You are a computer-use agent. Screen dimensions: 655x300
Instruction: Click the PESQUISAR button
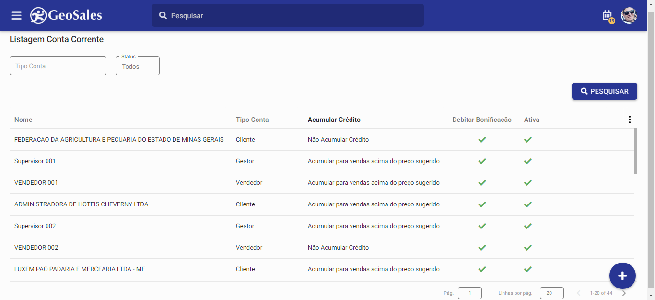point(604,91)
